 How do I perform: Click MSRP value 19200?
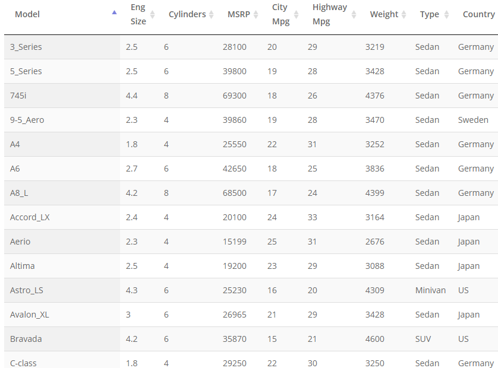click(x=234, y=266)
